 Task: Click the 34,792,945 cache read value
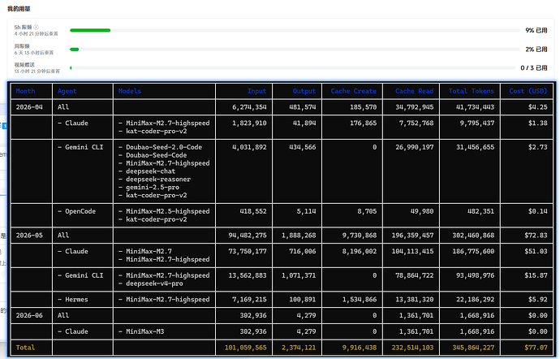414,107
